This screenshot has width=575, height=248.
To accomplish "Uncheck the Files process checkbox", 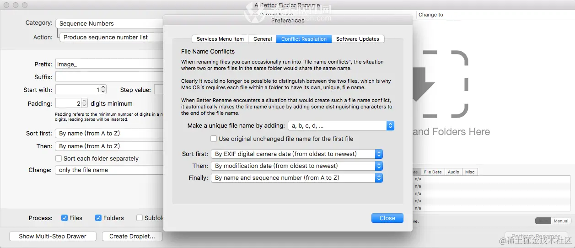I will click(64, 218).
